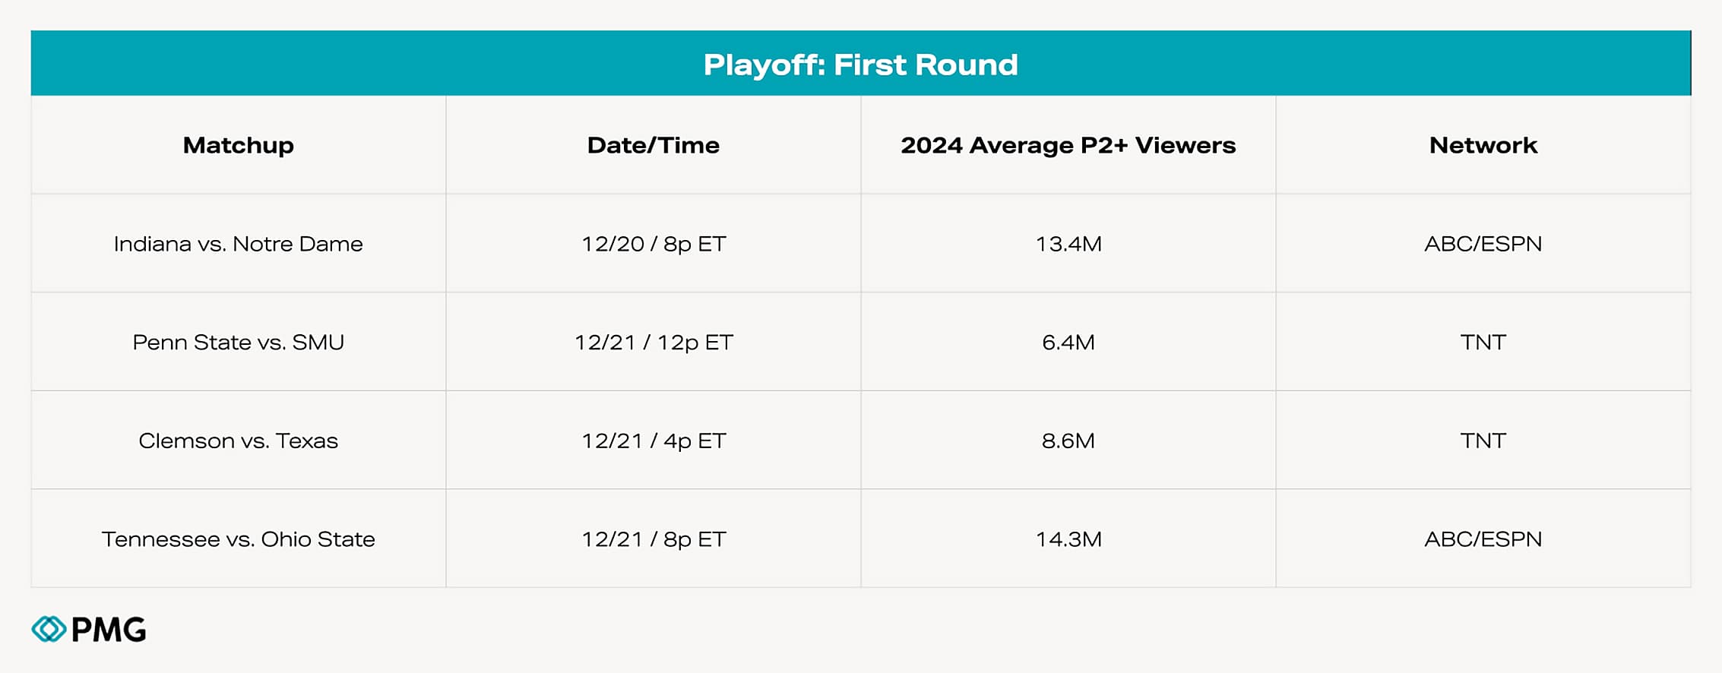Viewport: 1722px width, 673px height.
Task: Select the 14.3M viewers value
Action: click(x=1068, y=539)
